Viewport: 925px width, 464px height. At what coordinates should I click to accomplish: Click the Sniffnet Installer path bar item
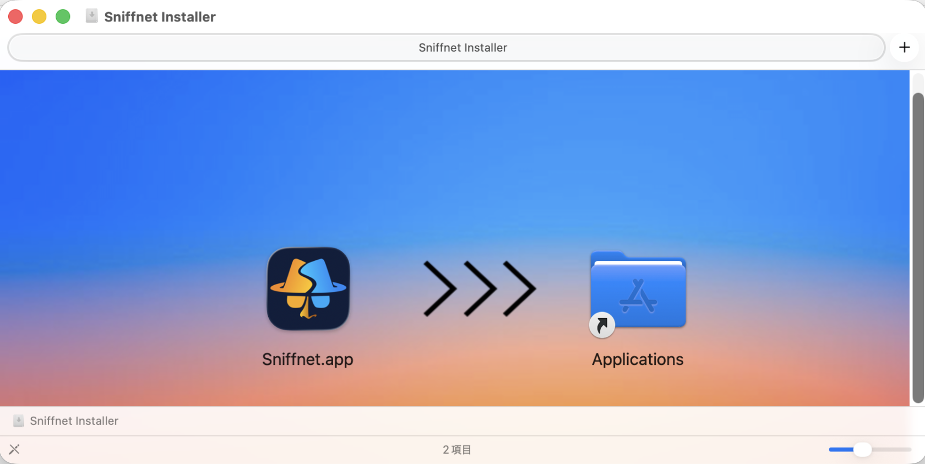point(66,421)
